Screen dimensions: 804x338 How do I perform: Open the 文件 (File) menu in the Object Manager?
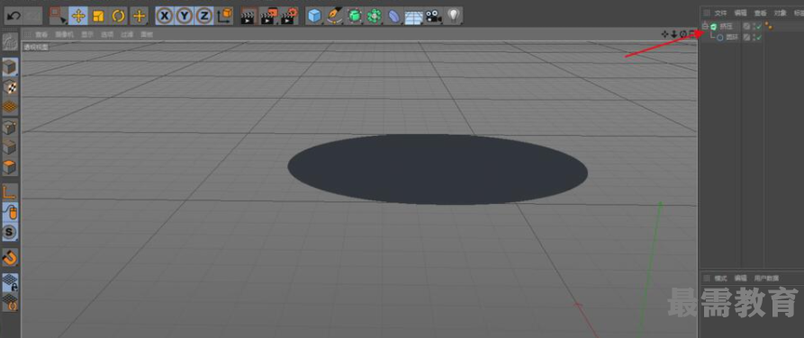click(x=721, y=13)
